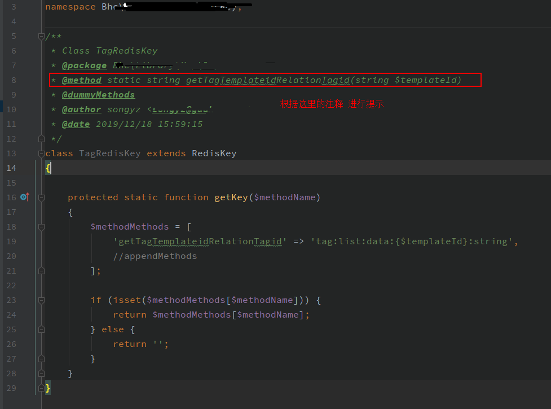Collapse the doc comment block fold marker
Viewport: 551px width, 409px height.
coord(41,36)
